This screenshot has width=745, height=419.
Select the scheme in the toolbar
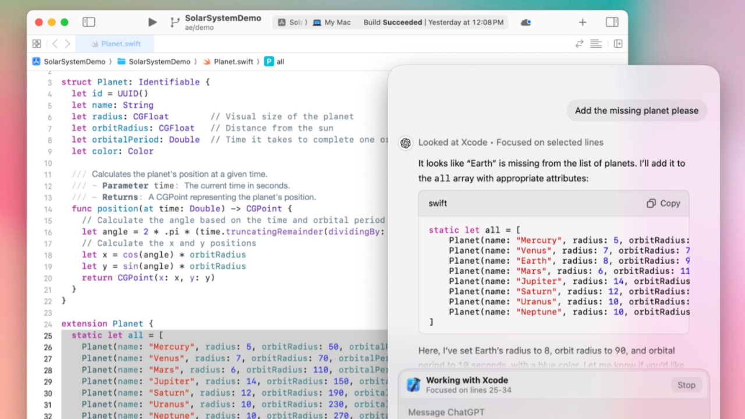point(292,23)
